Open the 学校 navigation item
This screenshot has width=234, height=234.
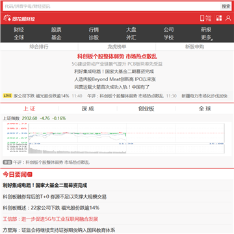point(168,38)
